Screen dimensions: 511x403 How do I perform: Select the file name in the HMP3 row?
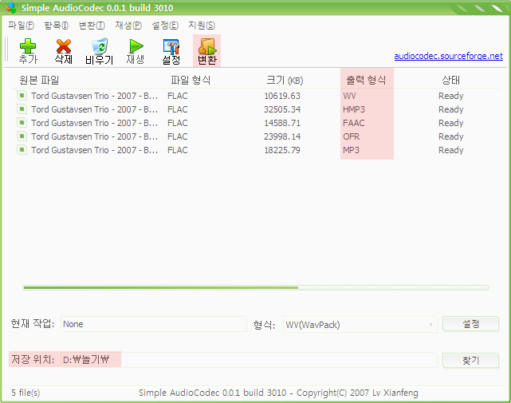[95, 109]
